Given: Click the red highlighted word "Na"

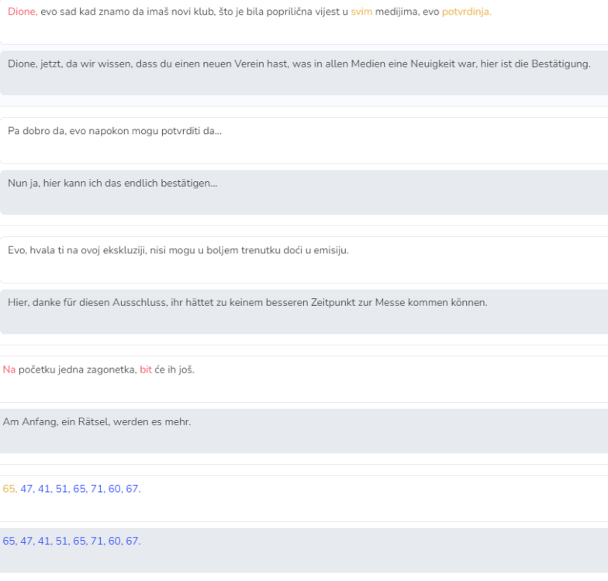Looking at the screenshot, I should [9, 370].
